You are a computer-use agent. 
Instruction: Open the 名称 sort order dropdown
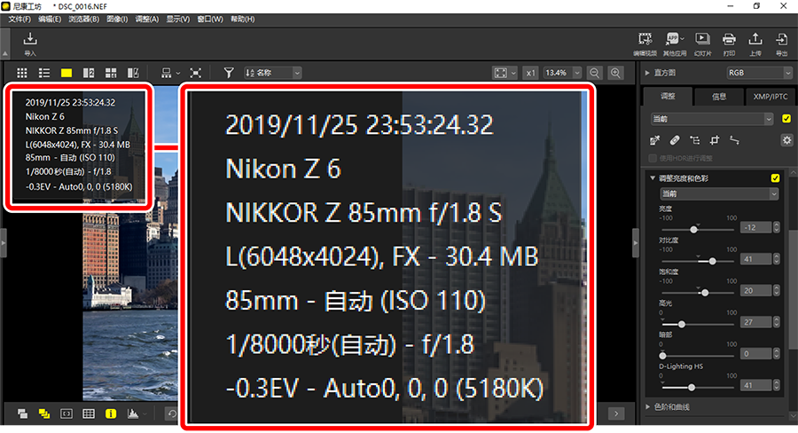click(x=273, y=73)
